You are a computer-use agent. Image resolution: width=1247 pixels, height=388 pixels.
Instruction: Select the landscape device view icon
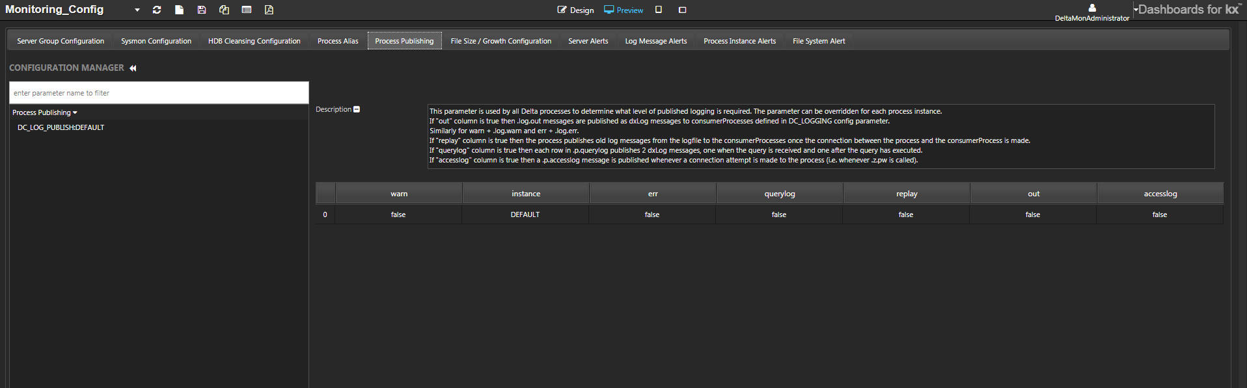(x=682, y=10)
